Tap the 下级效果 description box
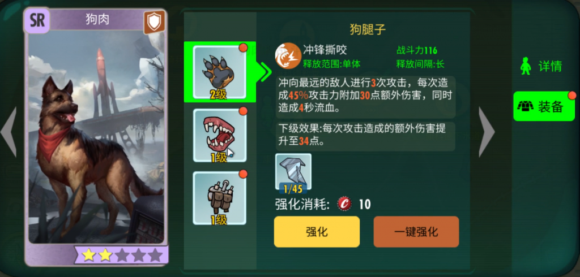 coord(365,136)
